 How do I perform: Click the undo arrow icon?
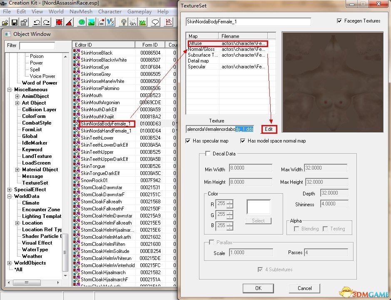(x=37, y=22)
